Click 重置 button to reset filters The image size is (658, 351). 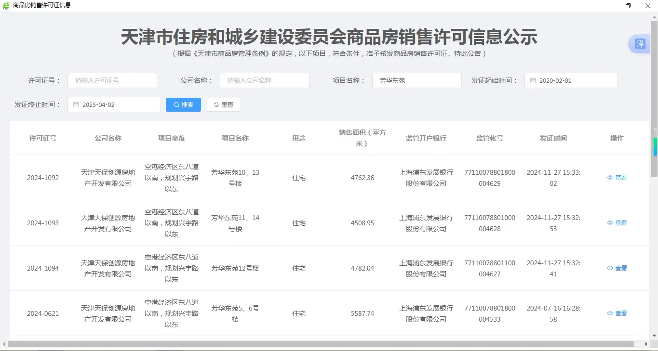[x=223, y=104]
